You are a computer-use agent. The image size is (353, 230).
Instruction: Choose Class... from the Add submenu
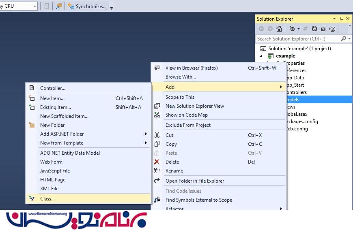pos(47,199)
